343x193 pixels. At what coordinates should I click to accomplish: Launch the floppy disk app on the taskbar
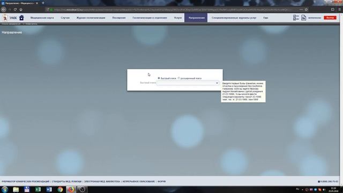pyautogui.click(x=27, y=189)
